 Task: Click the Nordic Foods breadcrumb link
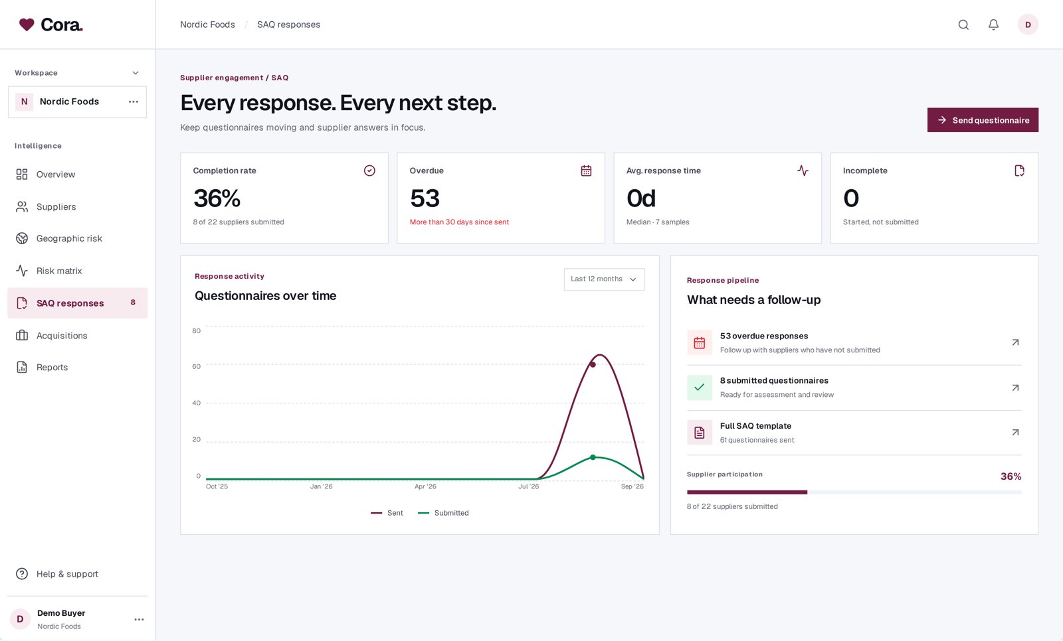pyautogui.click(x=207, y=25)
